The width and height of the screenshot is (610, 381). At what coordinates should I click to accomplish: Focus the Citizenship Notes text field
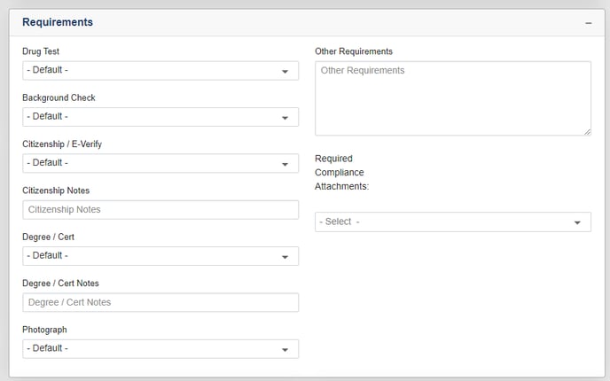pos(160,210)
